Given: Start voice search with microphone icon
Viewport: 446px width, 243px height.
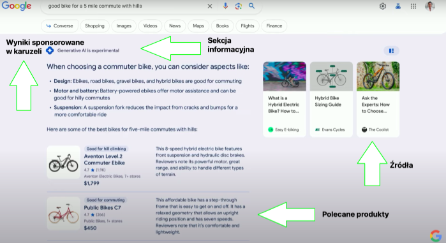Looking at the screenshot, I should tap(225, 6).
